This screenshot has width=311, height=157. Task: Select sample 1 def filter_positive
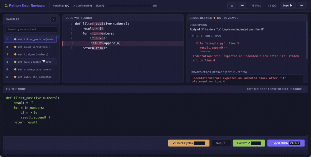coord(30,39)
